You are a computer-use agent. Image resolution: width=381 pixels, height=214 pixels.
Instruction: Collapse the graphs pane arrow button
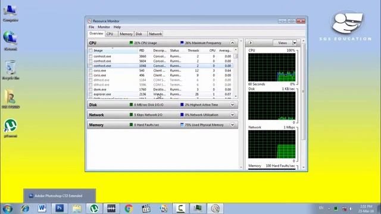(x=250, y=43)
